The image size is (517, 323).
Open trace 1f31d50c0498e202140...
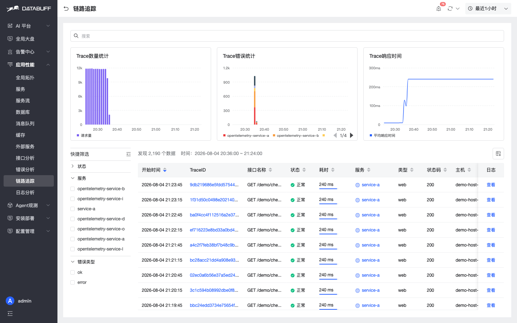tap(214, 200)
